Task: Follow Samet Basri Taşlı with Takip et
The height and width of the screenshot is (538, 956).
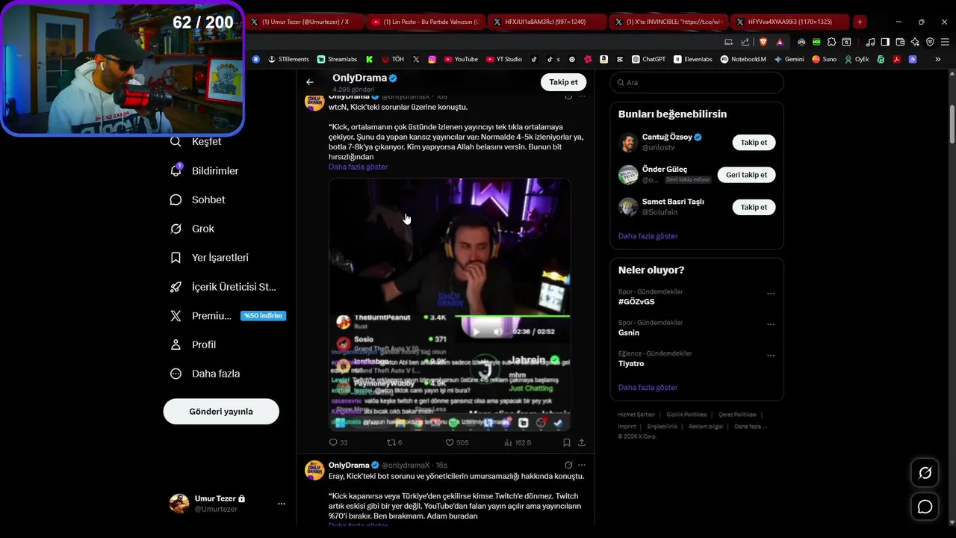Action: coord(754,207)
